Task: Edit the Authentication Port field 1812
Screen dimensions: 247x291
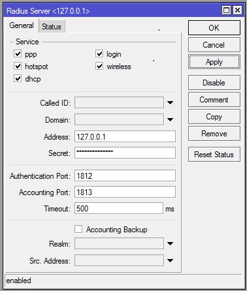Action: pyautogui.click(x=125, y=176)
